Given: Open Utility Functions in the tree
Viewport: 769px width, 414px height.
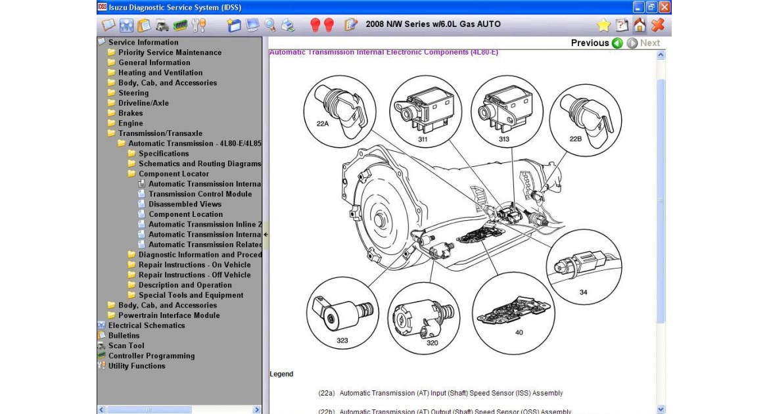Looking at the screenshot, I should click(136, 366).
